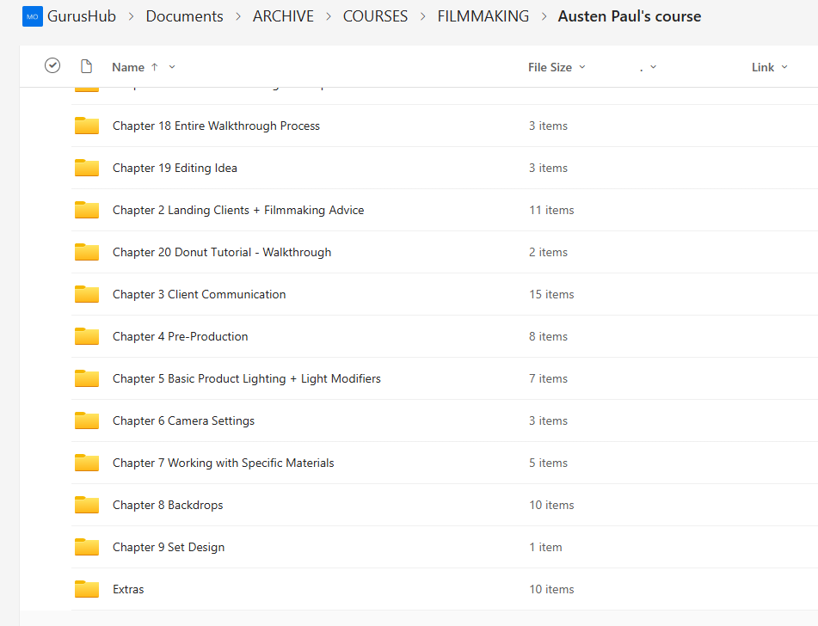Toggle the select all items circle

click(52, 66)
